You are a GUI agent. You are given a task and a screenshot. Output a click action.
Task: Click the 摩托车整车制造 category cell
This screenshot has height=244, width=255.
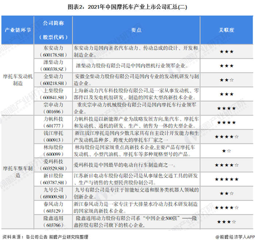pyautogui.click(x=18, y=172)
